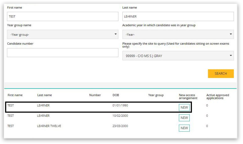Click NEW for learner born 01/01/1990
243x144 pixels.
(184, 107)
